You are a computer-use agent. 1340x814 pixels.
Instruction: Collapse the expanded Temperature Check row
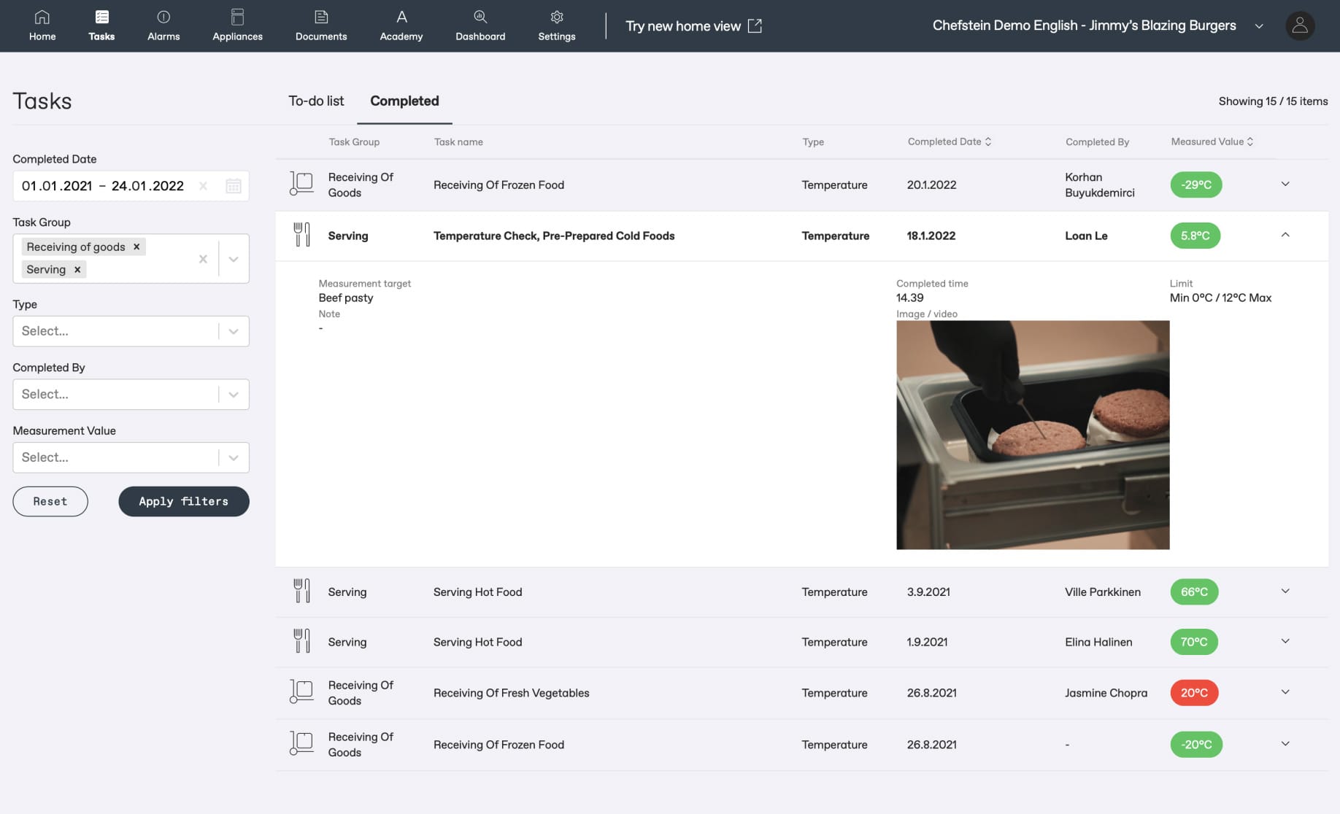(x=1285, y=236)
